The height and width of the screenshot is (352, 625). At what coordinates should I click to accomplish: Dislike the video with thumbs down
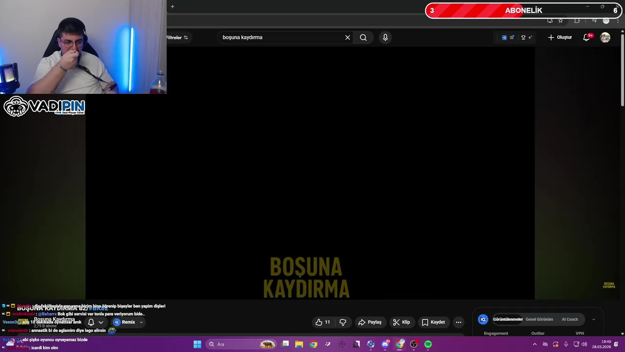(343, 322)
